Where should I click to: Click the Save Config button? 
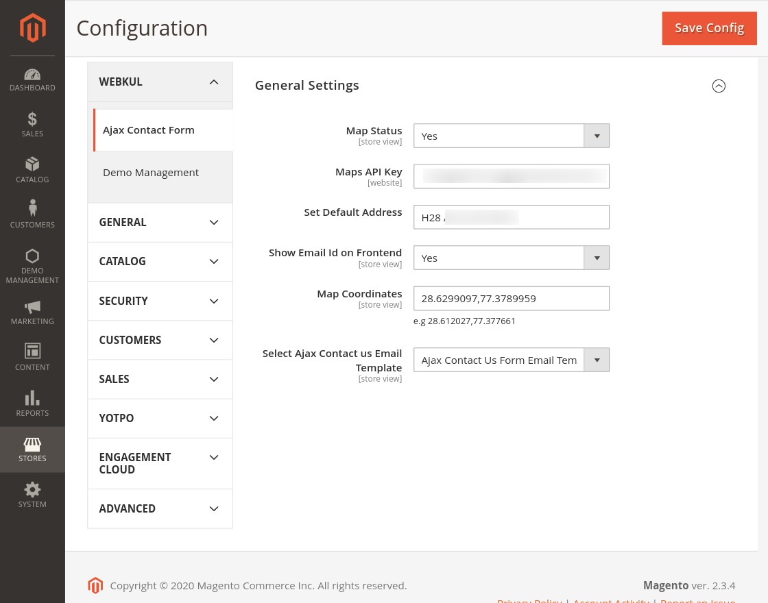[x=709, y=28]
